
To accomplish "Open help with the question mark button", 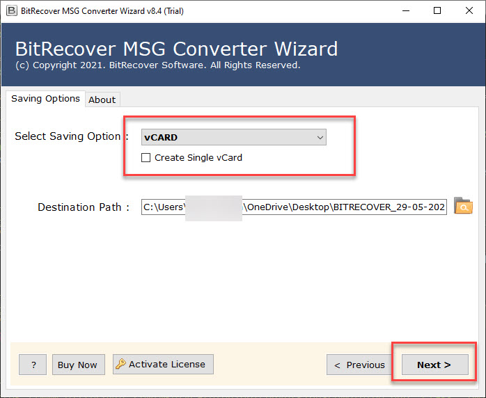I will point(33,365).
